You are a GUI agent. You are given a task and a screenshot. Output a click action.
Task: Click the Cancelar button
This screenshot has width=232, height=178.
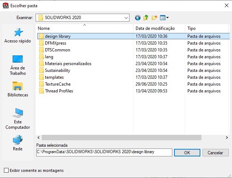coord(215,152)
